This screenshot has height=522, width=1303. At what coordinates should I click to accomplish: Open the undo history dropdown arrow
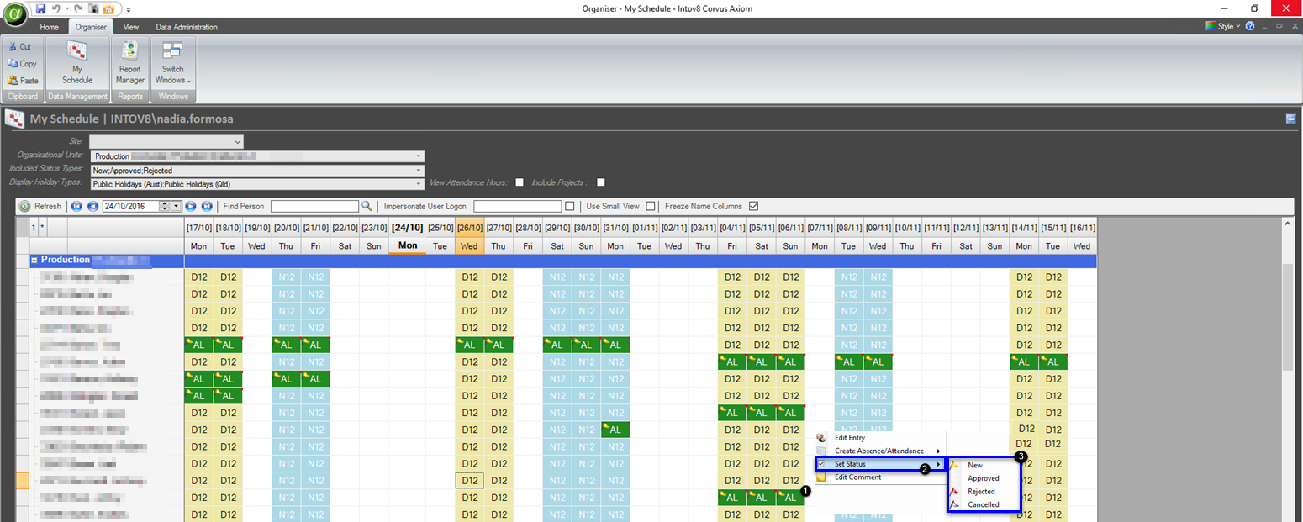point(66,8)
